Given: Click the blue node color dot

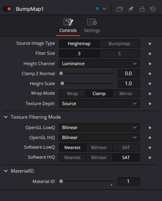Looking at the screenshot, I should [97, 9].
